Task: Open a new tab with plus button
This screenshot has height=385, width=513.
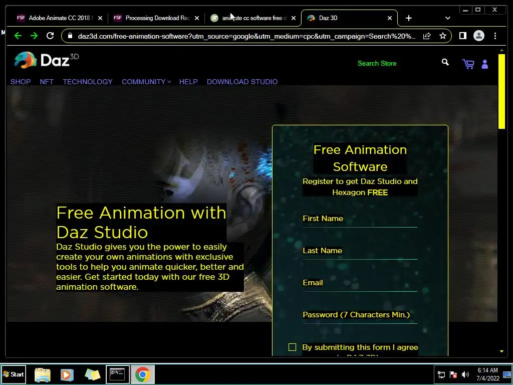Action: [409, 18]
